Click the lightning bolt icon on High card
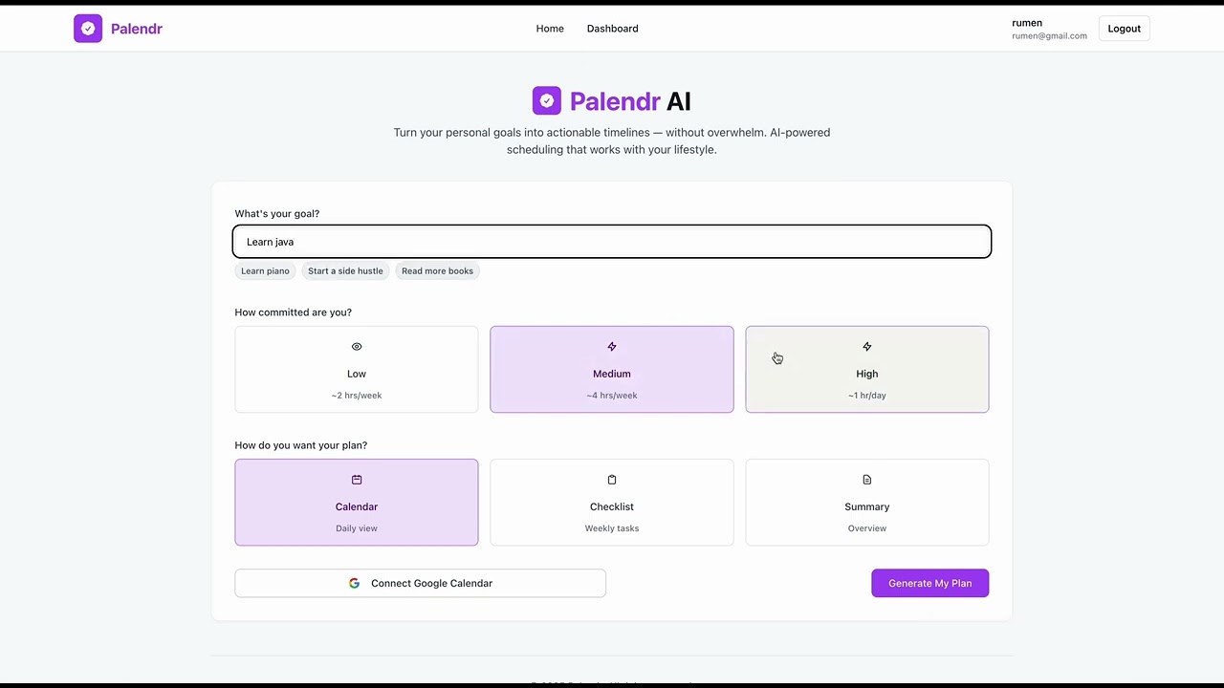 [867, 347]
